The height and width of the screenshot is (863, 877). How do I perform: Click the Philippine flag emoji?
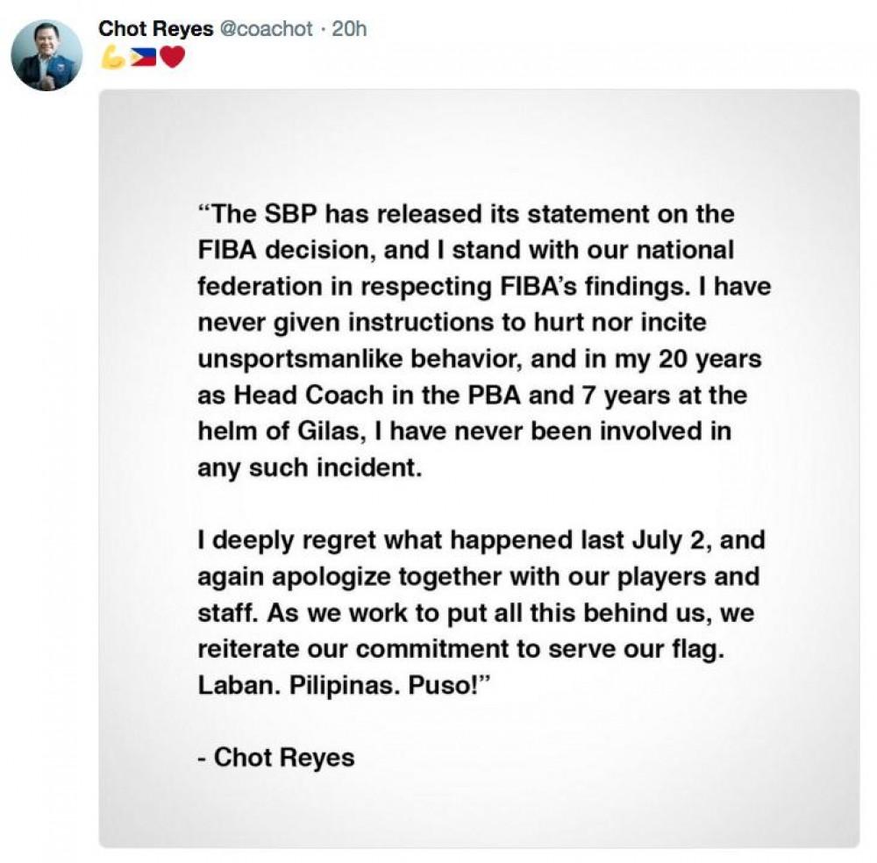pos(142,58)
